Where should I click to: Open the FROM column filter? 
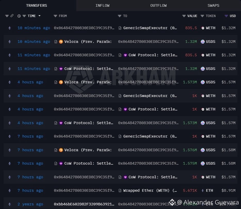point(55,16)
